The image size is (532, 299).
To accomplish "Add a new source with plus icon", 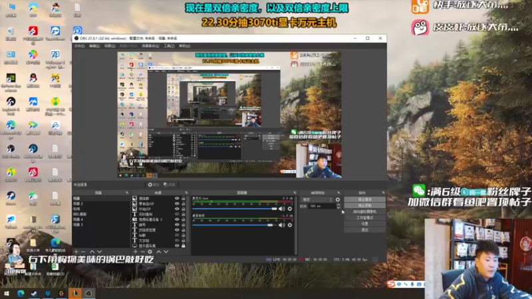I will pos(136,252).
